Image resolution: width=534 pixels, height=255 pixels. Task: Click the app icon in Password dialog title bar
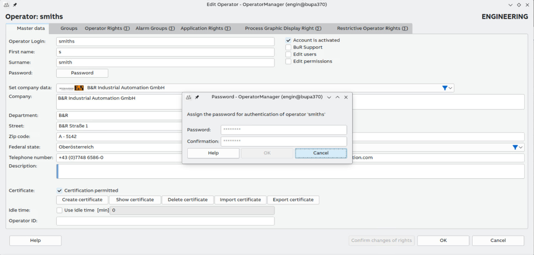click(x=188, y=97)
